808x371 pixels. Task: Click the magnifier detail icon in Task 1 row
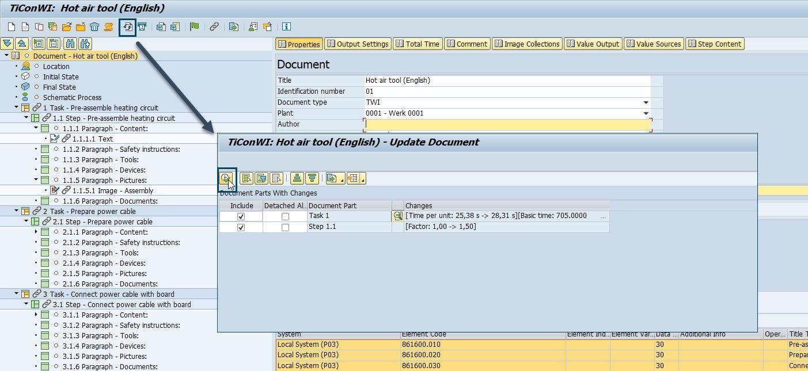tap(397, 216)
